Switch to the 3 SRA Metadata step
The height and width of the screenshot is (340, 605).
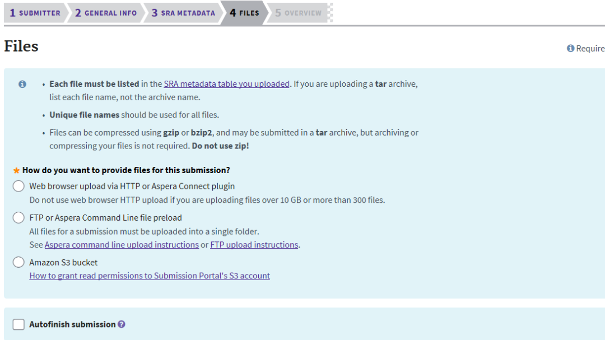[183, 13]
